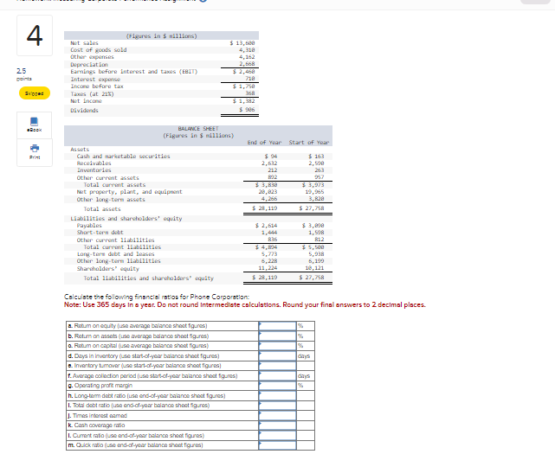Click the Taxes (at 21%) label
Viewport: 555px width, 467px height.
point(92,93)
